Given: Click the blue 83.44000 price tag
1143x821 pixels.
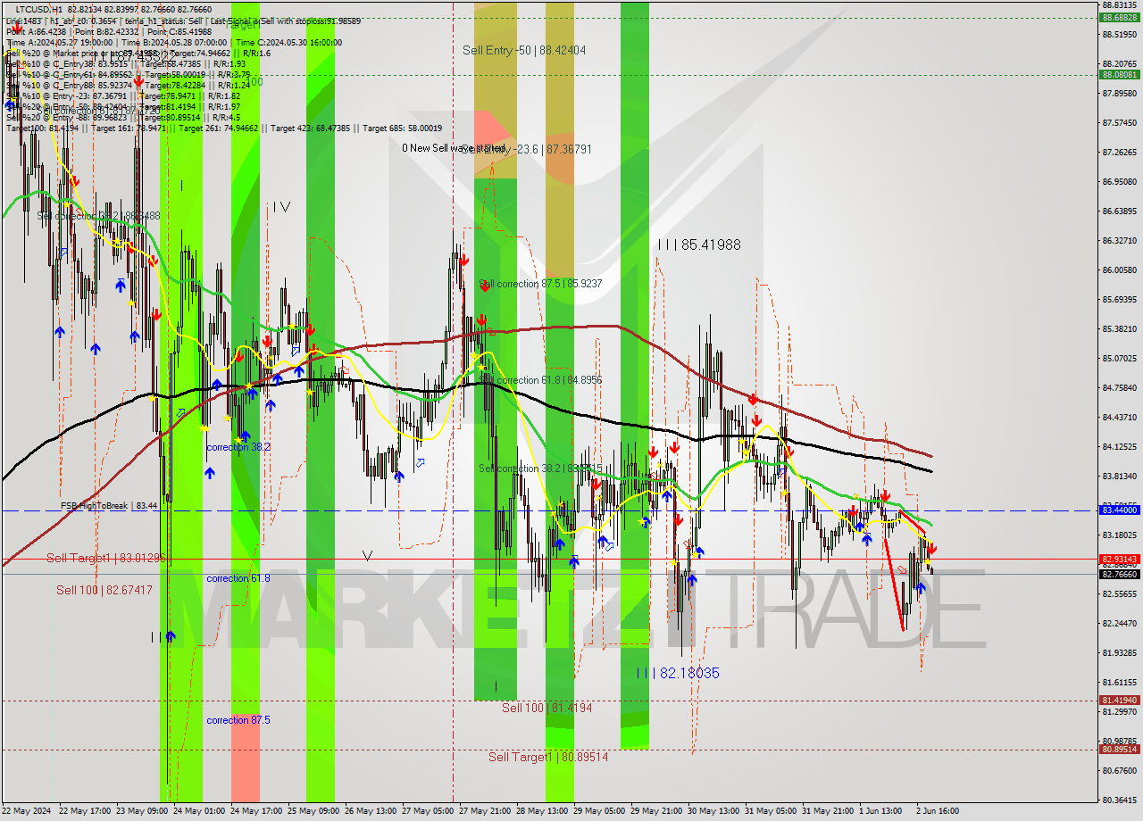Looking at the screenshot, I should [1120, 510].
